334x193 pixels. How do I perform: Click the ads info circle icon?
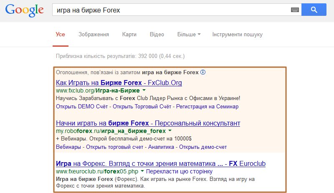point(203,72)
